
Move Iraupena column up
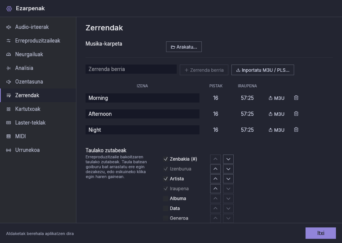click(215, 189)
